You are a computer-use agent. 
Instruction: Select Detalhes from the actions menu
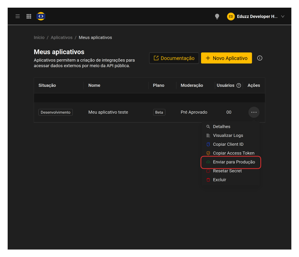(x=231, y=127)
